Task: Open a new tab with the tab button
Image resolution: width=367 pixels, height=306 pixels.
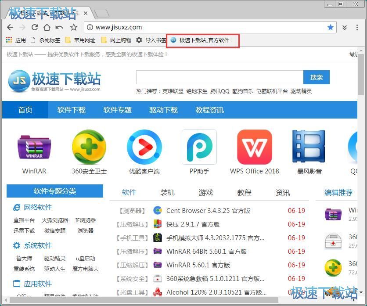Action: click(101, 14)
